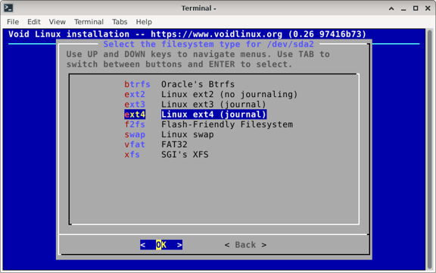Image resolution: width=436 pixels, height=273 pixels.
Task: Minimize the Terminal window
Action: pyautogui.click(x=403, y=8)
